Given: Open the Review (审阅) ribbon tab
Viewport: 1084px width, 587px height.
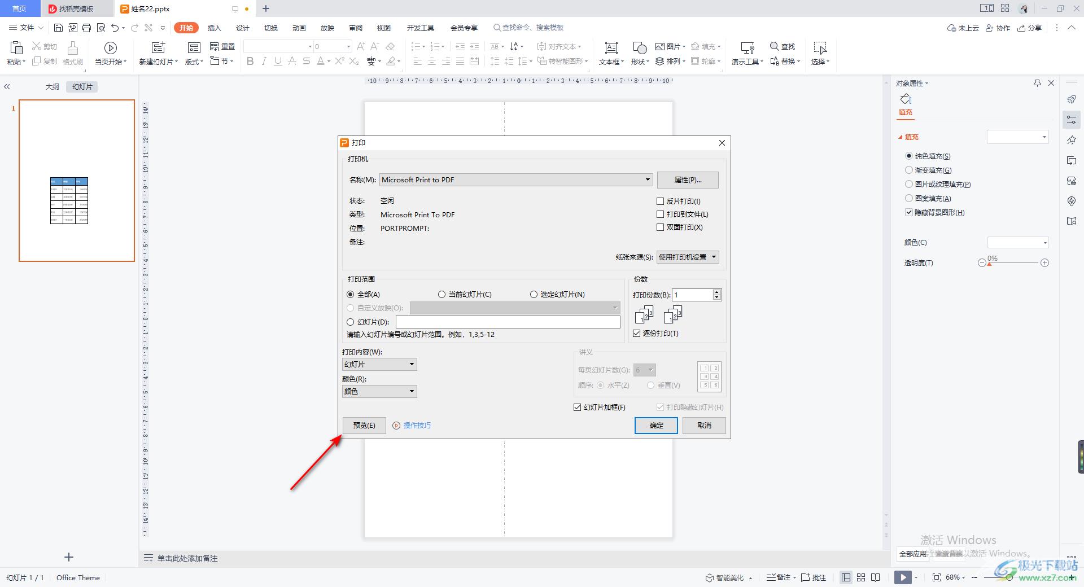Looking at the screenshot, I should coord(356,28).
